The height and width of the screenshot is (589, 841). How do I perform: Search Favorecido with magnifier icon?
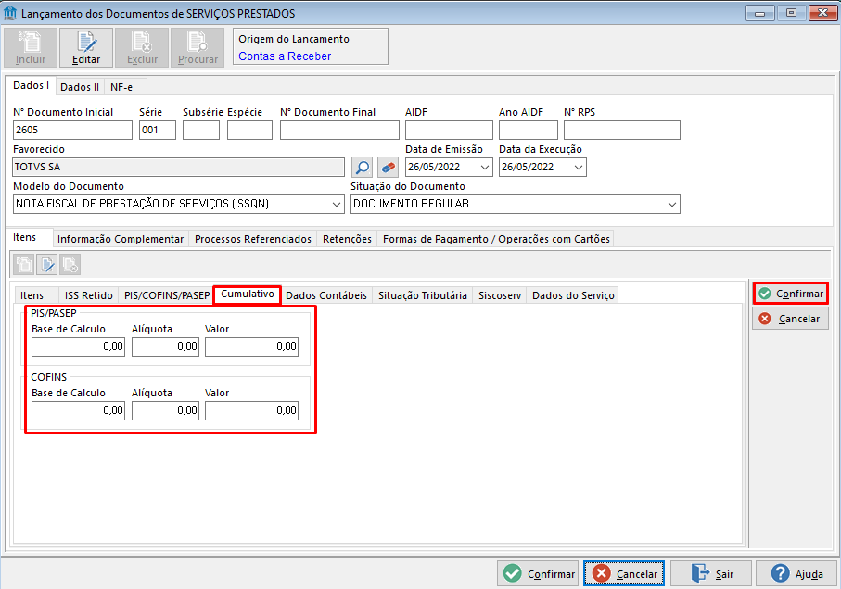click(x=362, y=167)
